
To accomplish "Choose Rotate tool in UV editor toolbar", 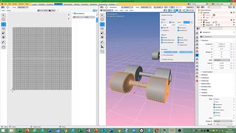I will click(3, 29).
